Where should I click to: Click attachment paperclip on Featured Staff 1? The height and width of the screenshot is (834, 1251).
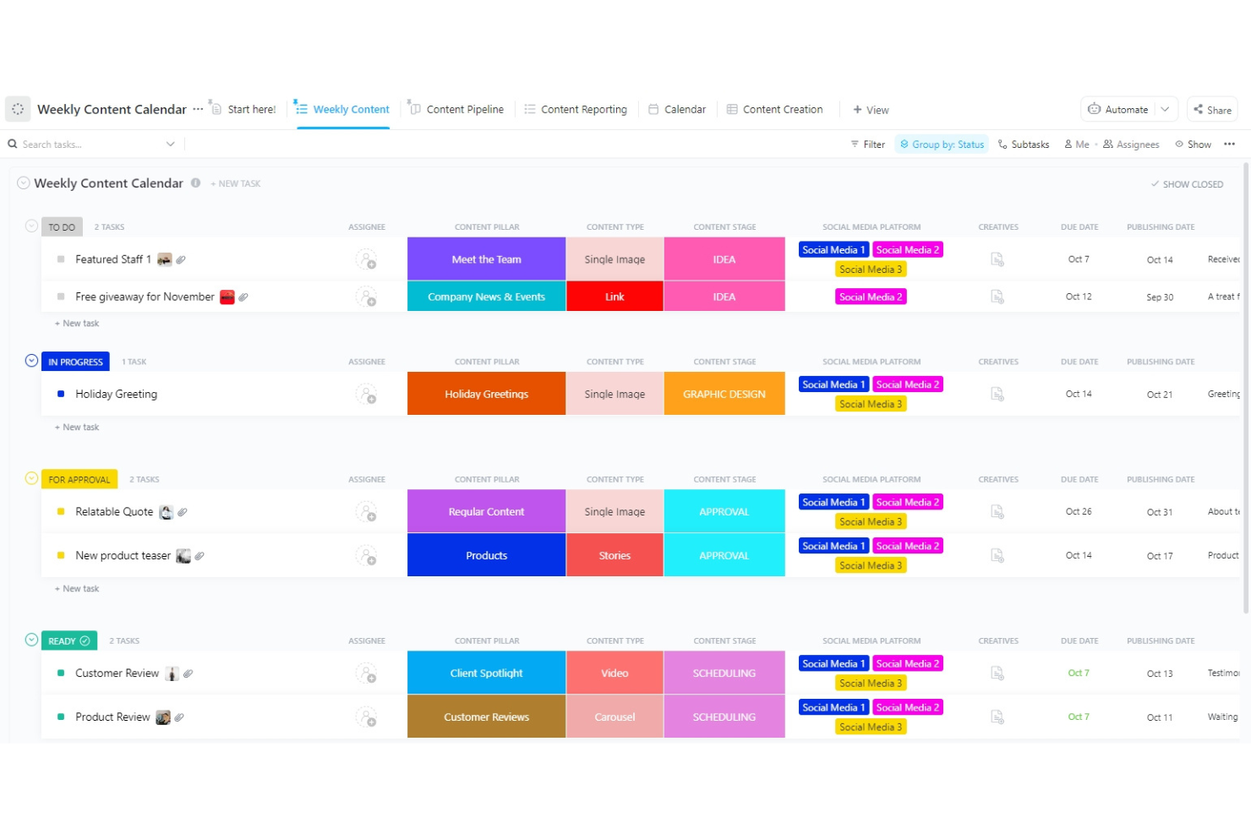click(x=181, y=259)
